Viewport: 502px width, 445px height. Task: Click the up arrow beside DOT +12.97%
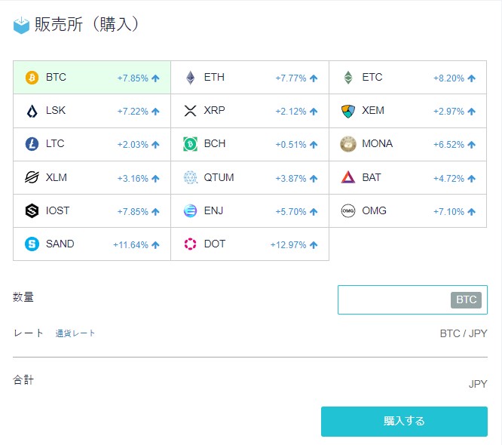pos(314,245)
